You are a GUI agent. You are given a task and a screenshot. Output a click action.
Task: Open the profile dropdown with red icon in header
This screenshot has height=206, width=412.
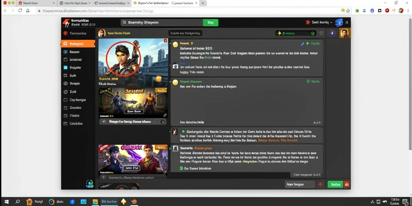click(x=319, y=23)
